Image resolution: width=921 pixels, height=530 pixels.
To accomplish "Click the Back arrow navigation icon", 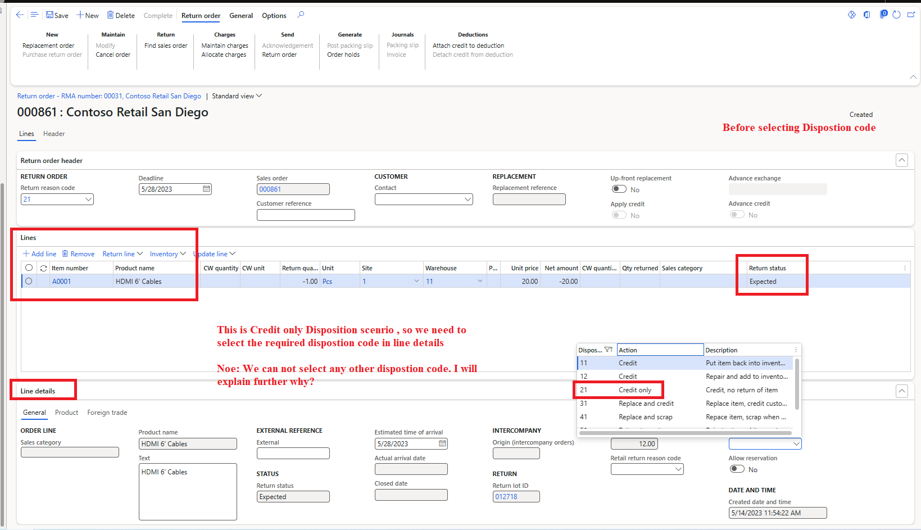I will pos(20,15).
